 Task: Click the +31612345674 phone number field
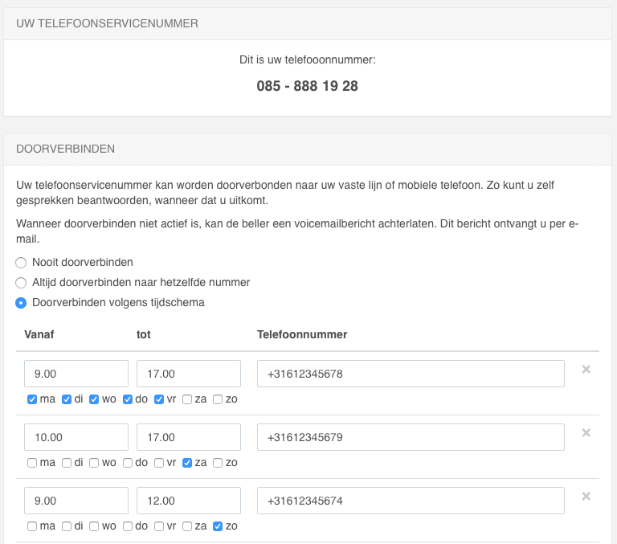point(411,501)
